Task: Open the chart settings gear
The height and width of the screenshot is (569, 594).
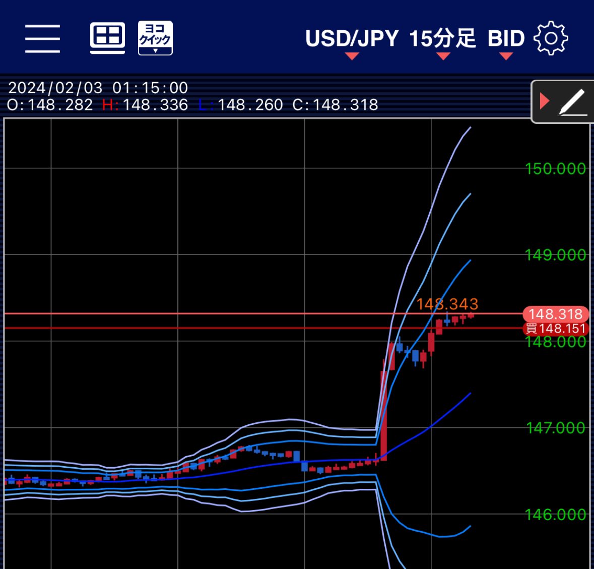Action: coord(551,38)
